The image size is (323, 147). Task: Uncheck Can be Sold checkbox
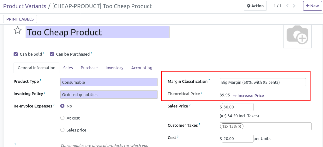[15, 54]
